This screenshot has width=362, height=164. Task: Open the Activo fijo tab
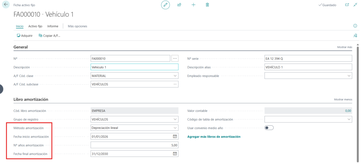[x=35, y=26]
